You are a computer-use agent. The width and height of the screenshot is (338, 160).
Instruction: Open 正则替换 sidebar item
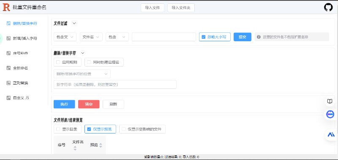click(x=20, y=83)
